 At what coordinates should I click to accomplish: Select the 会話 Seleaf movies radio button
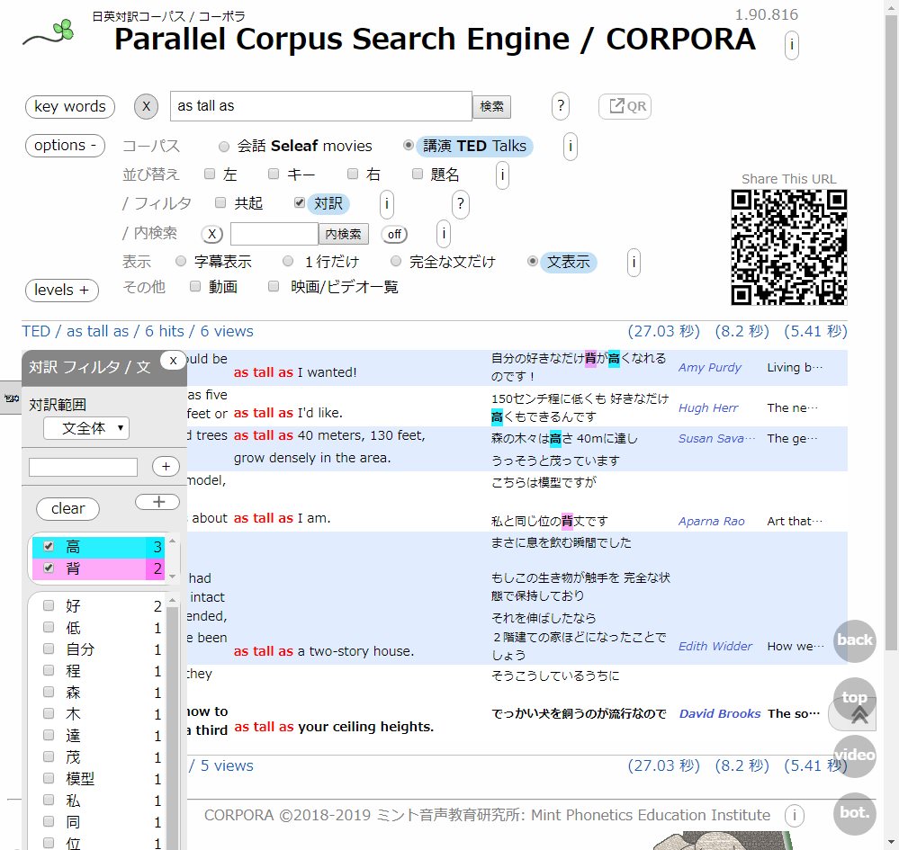tap(224, 146)
